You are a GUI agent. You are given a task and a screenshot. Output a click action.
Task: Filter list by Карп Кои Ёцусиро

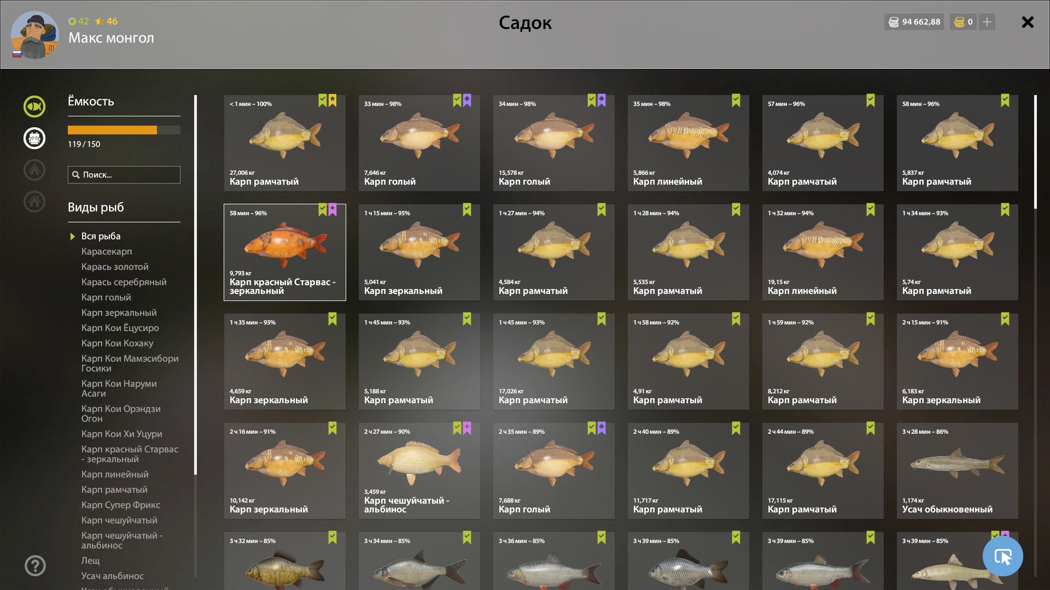point(120,328)
